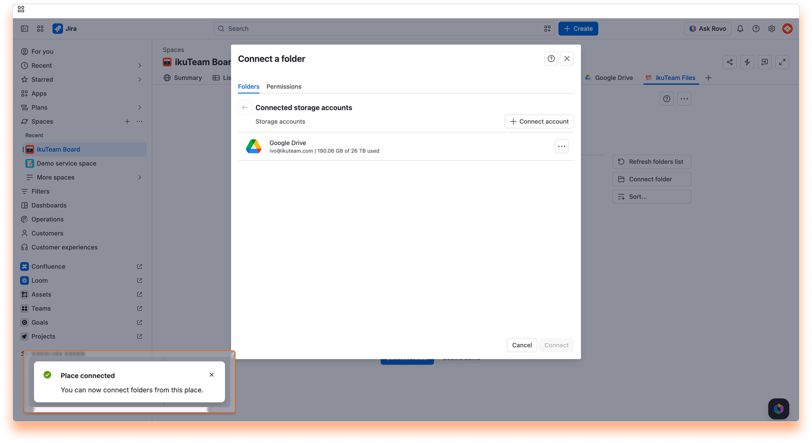Click the sidebar collapse icon in Jira header

(24, 28)
